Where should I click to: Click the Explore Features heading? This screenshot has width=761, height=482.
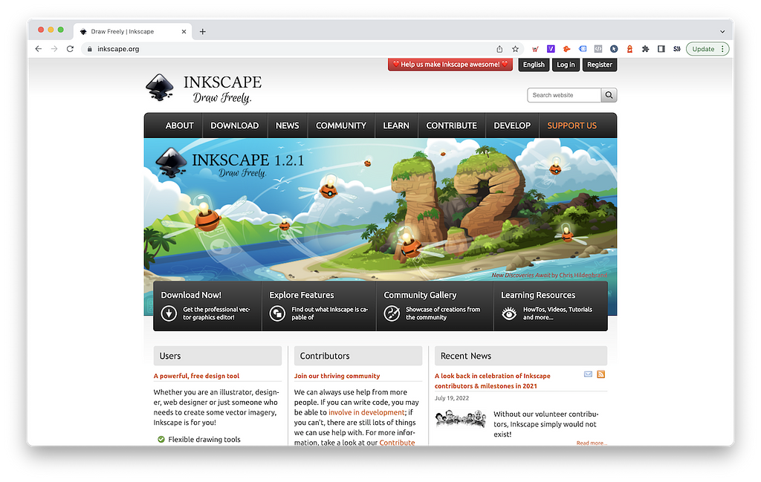coord(302,295)
